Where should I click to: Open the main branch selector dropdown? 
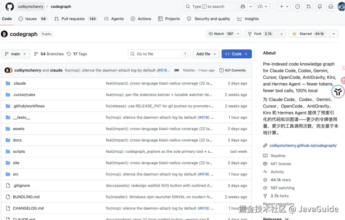[16, 54]
